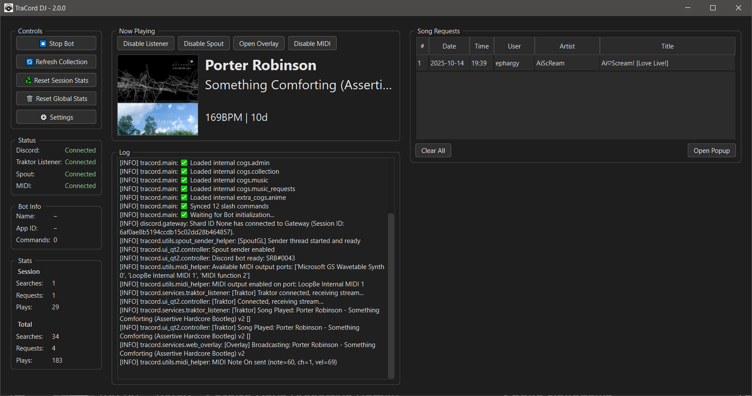
Task: Click the # column header
Action: pyautogui.click(x=422, y=46)
